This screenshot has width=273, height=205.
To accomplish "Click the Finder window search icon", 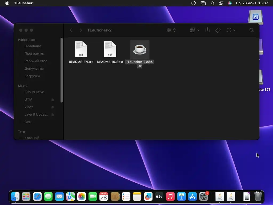I will [x=251, y=30].
